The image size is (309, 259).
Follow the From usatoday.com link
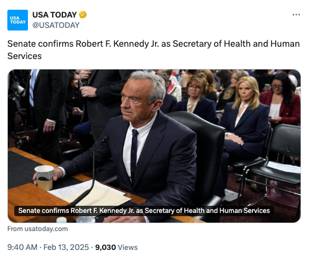point(38,228)
